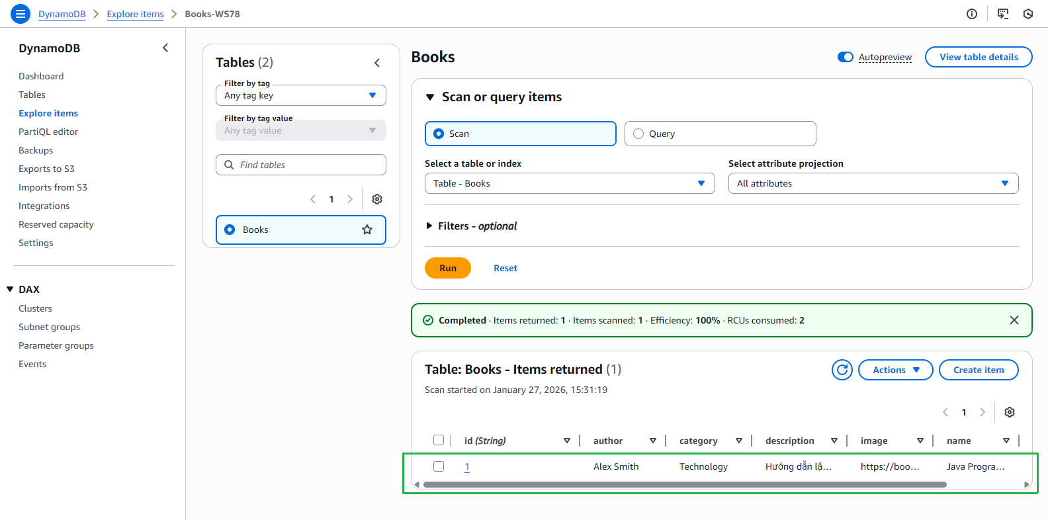Open Tables panel preferences gear

377,199
